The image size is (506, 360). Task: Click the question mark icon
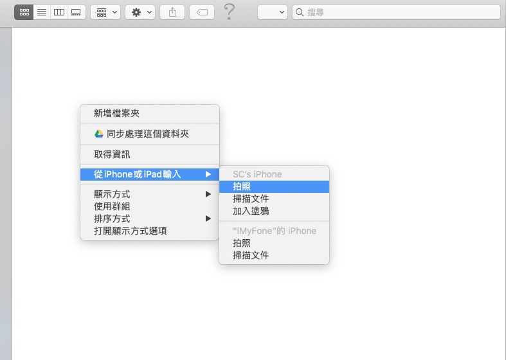(x=229, y=12)
